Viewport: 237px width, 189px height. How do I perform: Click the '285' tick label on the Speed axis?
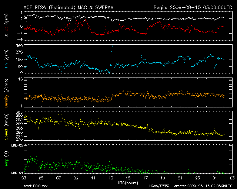coord(19,128)
